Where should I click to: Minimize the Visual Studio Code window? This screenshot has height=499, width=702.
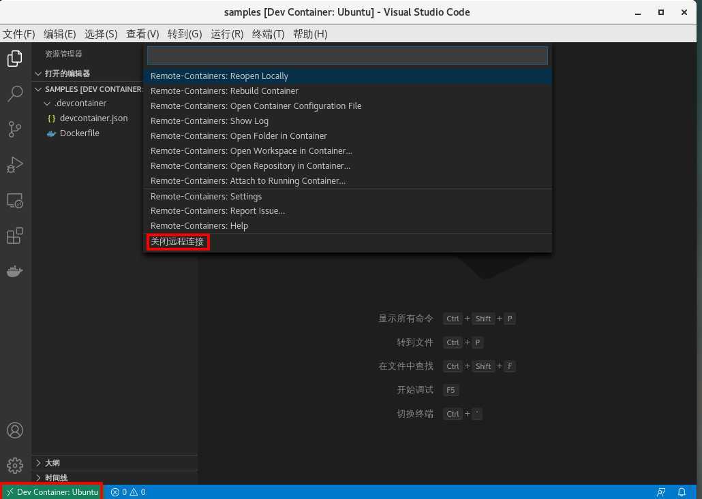(637, 12)
